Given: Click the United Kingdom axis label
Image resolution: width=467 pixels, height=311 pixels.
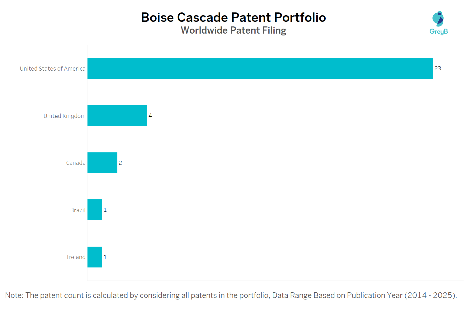Looking at the screenshot, I should pos(64,116).
